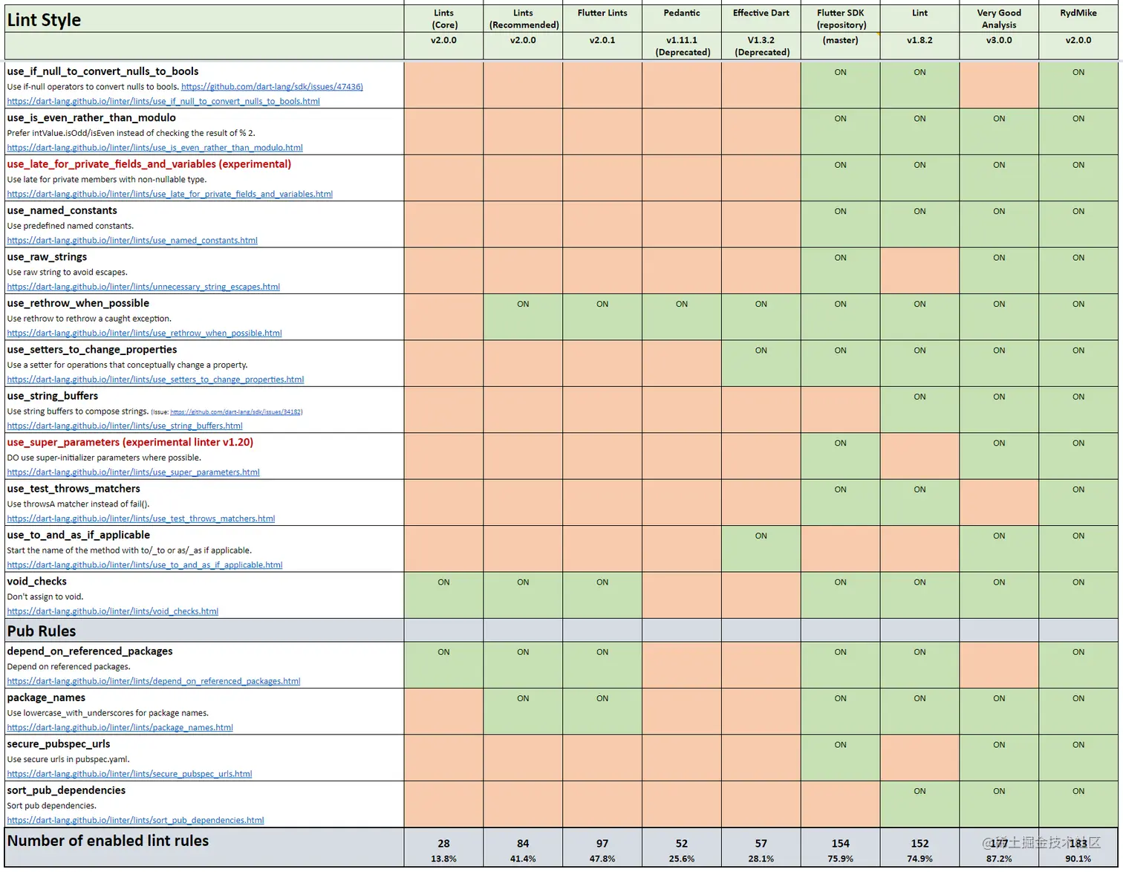The image size is (1123, 872).
Task: Select the v3.0.0 version cell
Action: 1000,46
